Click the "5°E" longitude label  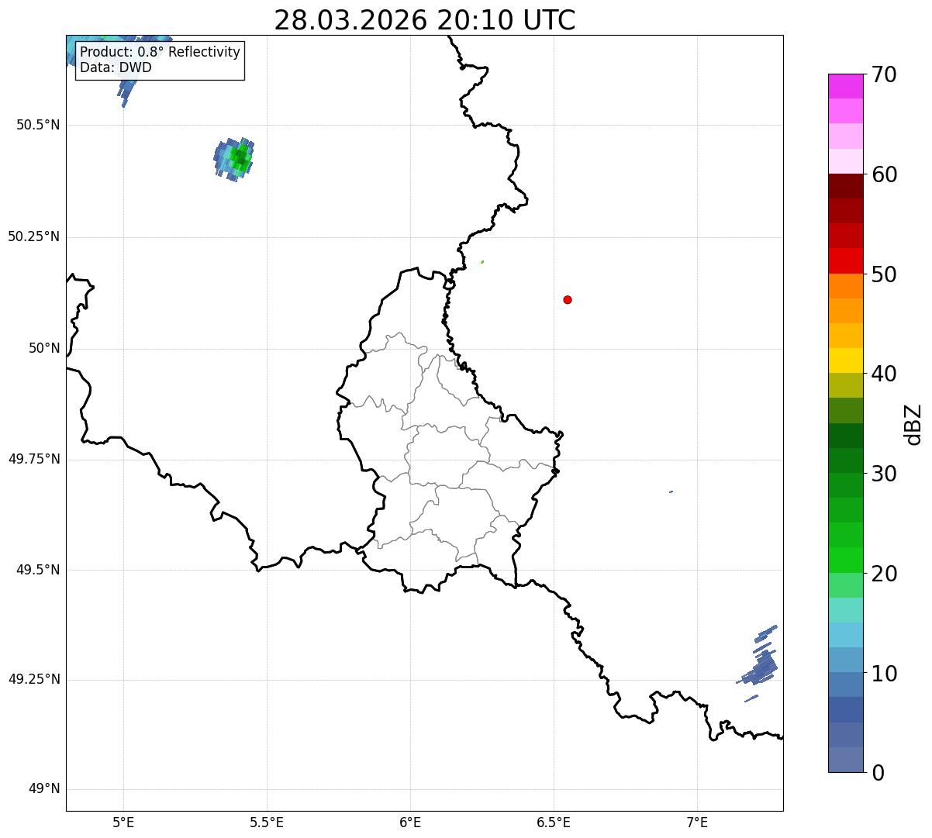tap(123, 822)
